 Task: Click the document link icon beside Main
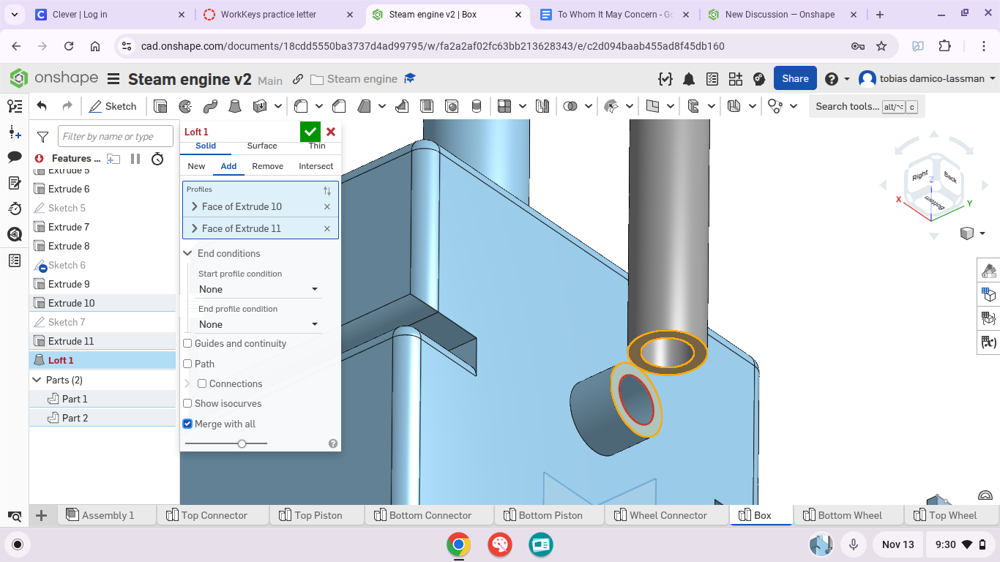pyautogui.click(x=298, y=79)
